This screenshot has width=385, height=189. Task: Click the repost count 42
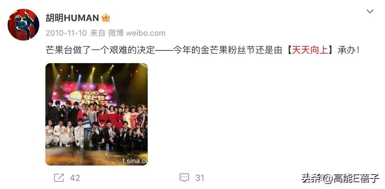click(75, 178)
